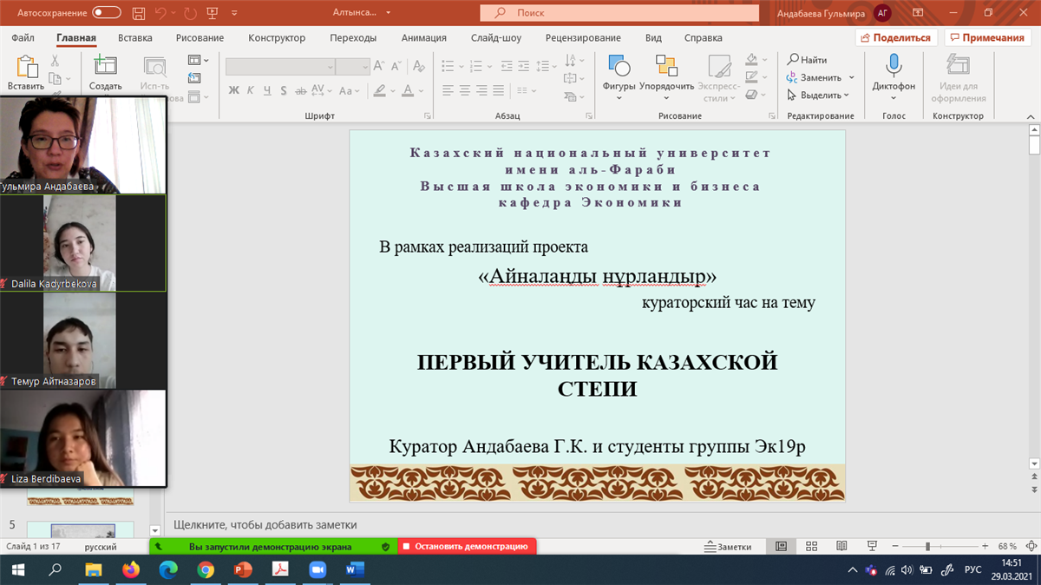
Task: Click the Paste (Вставить) clipboard icon
Action: click(26, 67)
